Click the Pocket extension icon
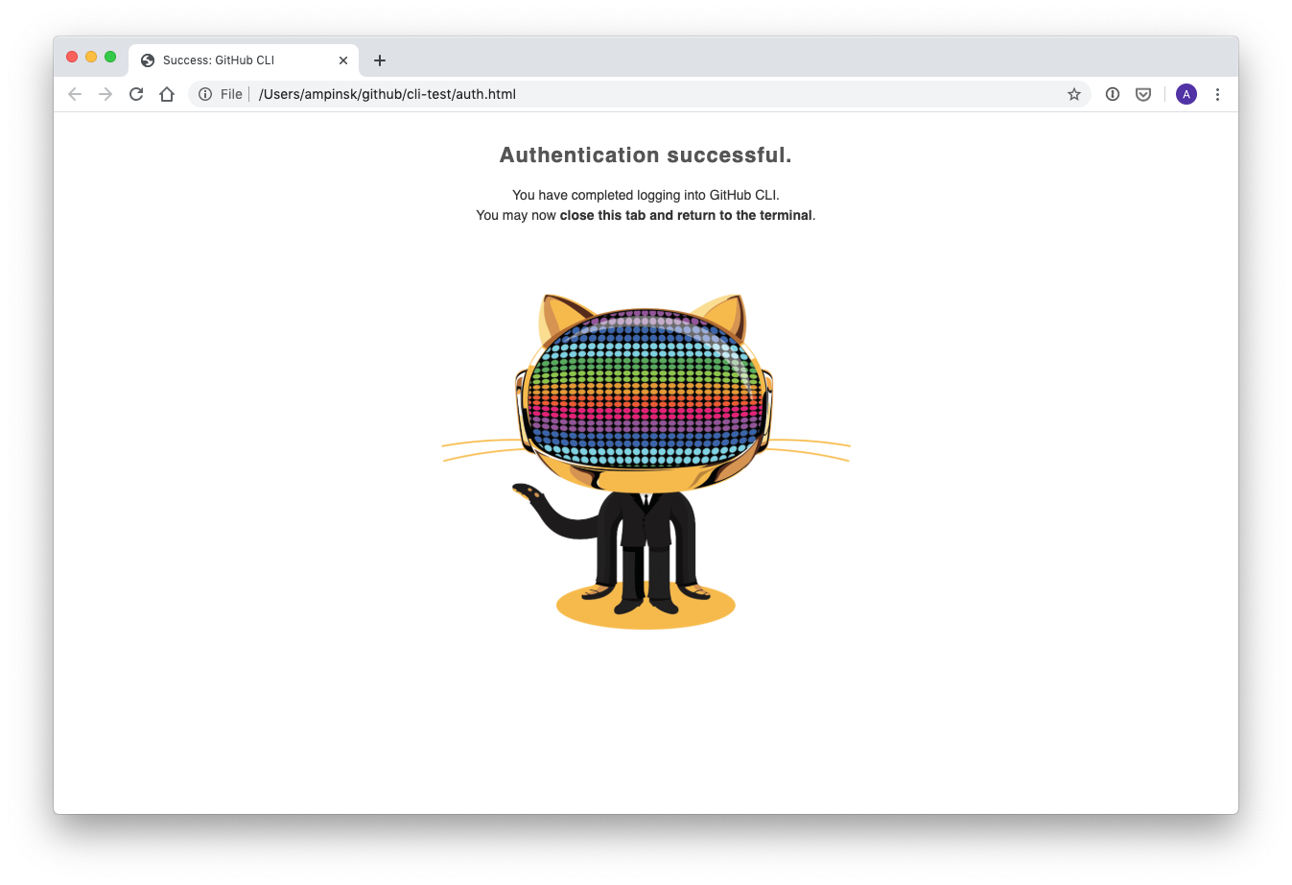 pyautogui.click(x=1143, y=94)
